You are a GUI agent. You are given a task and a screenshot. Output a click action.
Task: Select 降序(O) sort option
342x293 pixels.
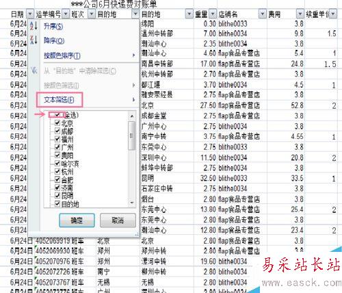click(x=54, y=40)
